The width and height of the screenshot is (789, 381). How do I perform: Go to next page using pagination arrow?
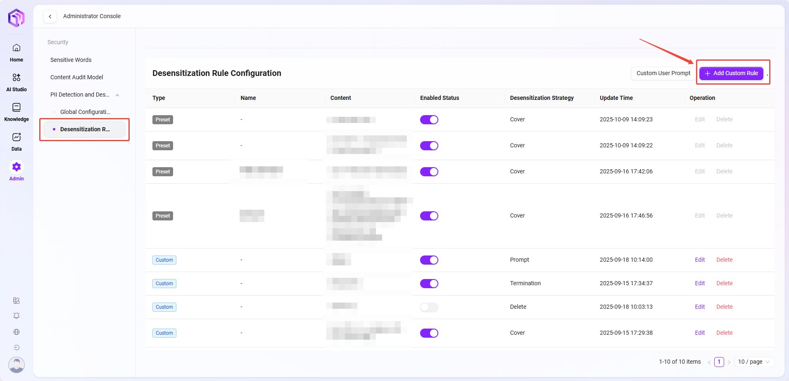729,362
